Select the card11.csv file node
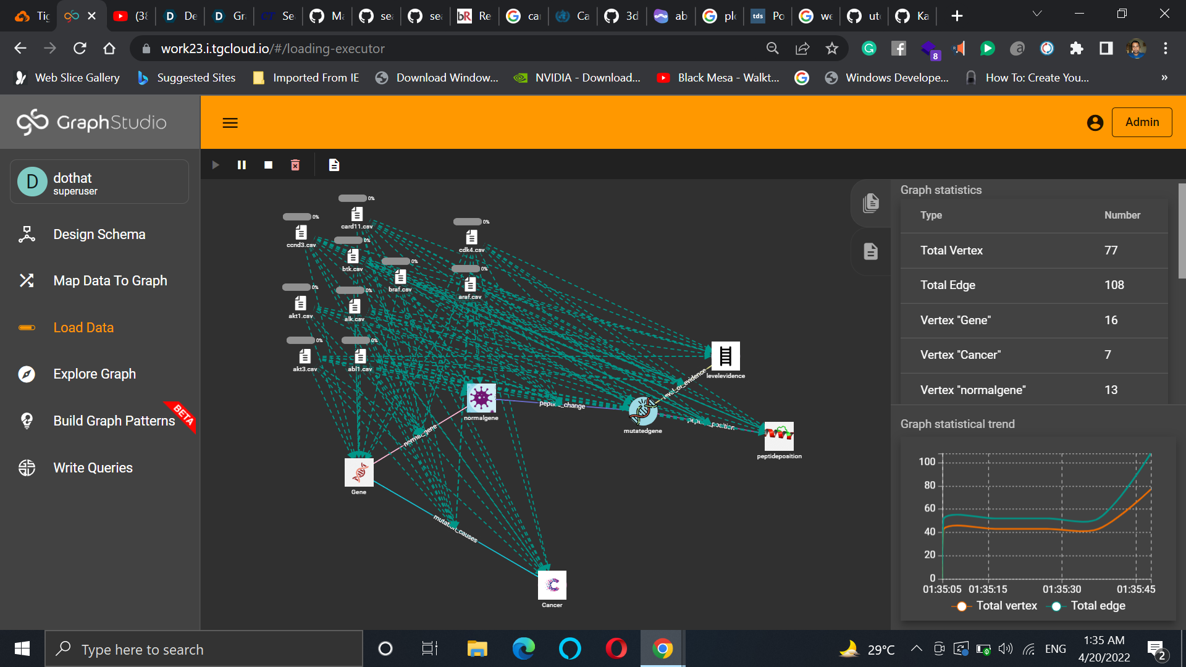 click(357, 214)
